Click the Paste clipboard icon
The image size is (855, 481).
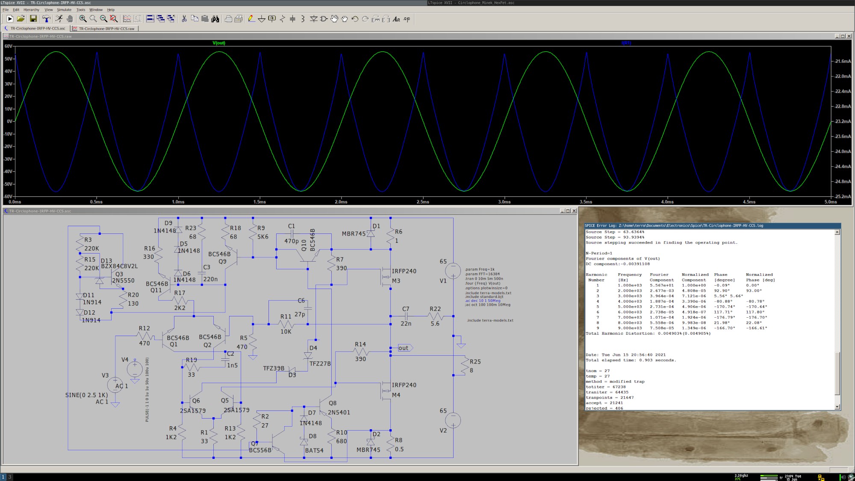pos(205,19)
